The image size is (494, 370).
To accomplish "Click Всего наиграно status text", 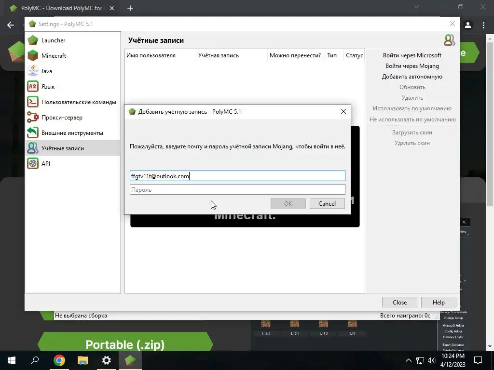I will [405, 316].
